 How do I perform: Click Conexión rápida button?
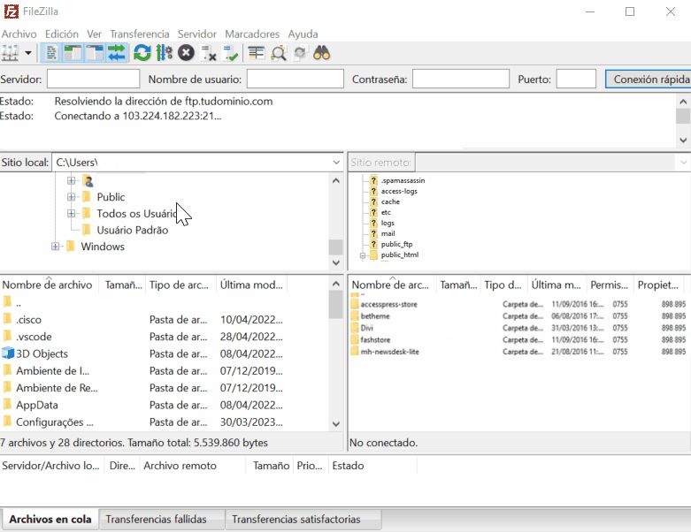649,80
